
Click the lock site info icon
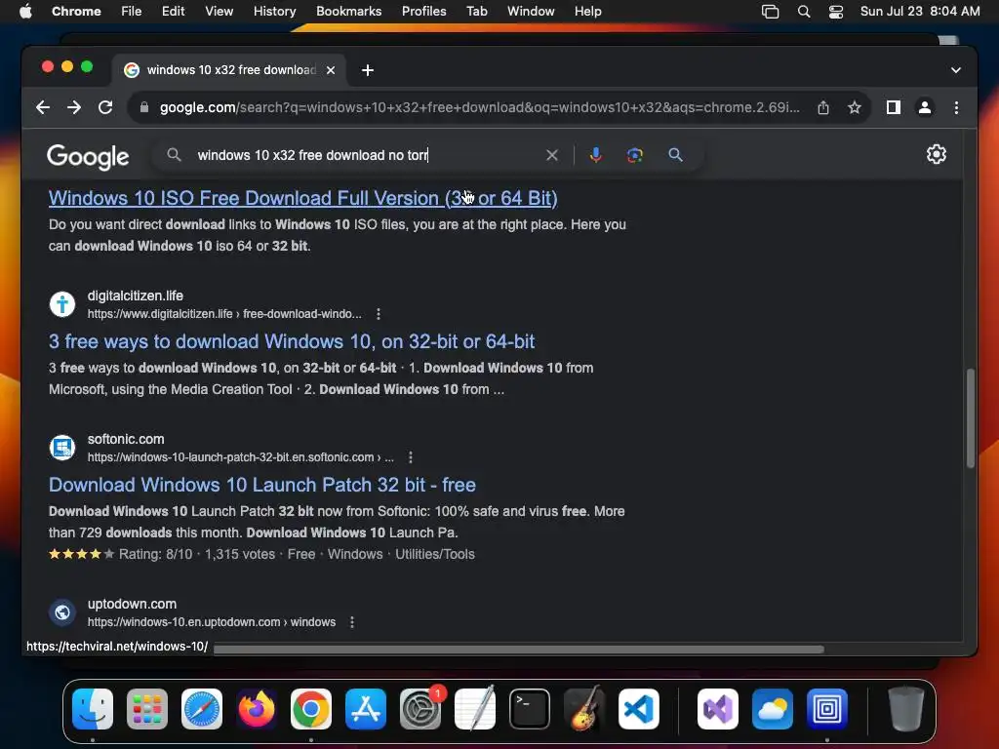tap(144, 107)
